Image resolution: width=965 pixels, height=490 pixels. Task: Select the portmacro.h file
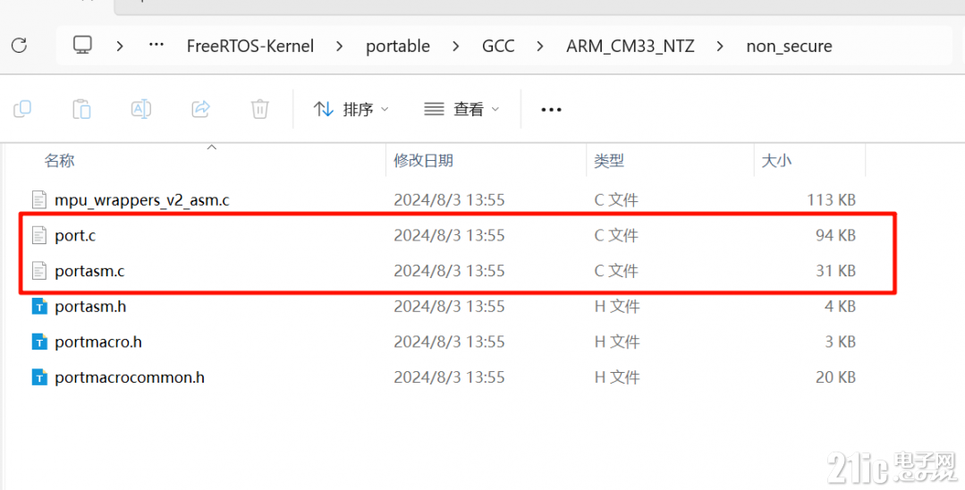[97, 342]
